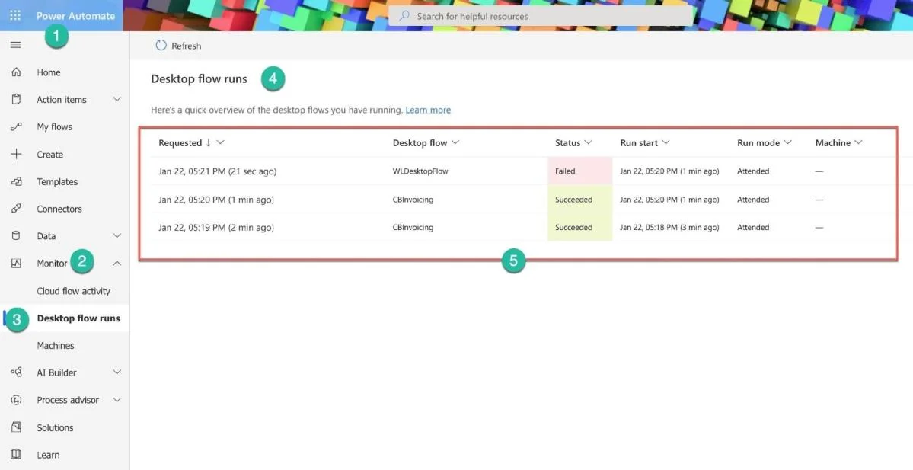Click the Requested sort arrow

click(208, 142)
